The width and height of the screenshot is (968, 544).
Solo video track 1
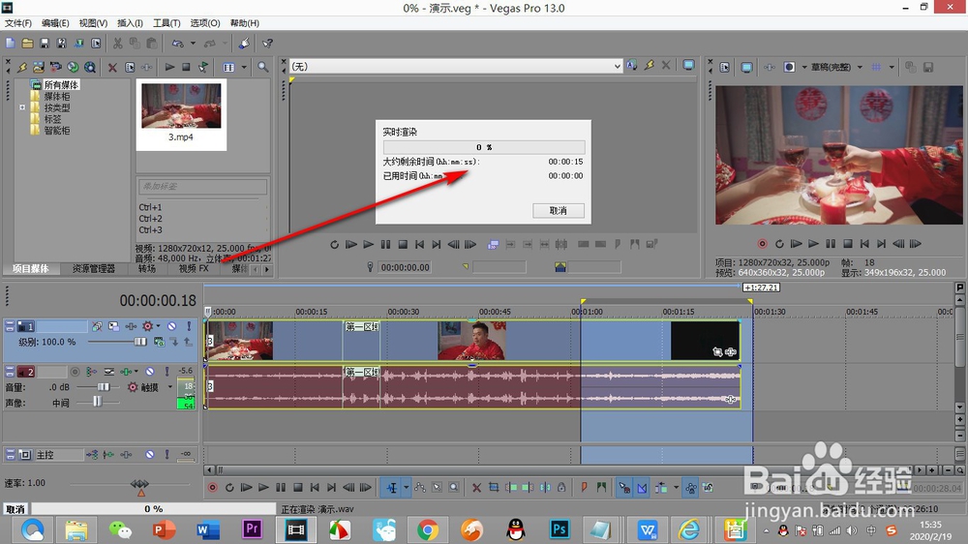[x=189, y=326]
